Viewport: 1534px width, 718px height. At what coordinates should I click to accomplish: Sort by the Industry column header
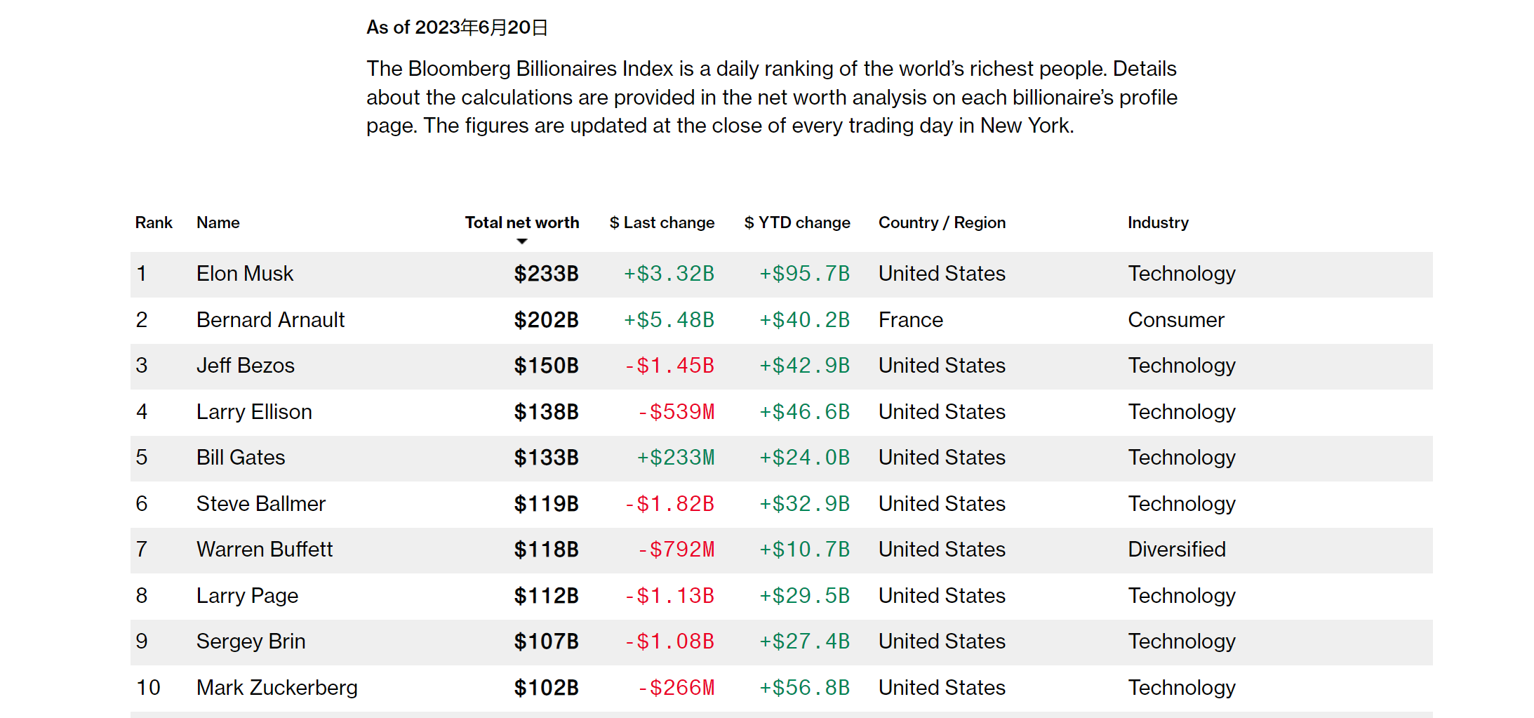pyautogui.click(x=1158, y=222)
